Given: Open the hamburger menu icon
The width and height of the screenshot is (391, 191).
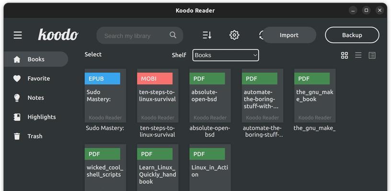Looking at the screenshot, I should click(18, 35).
